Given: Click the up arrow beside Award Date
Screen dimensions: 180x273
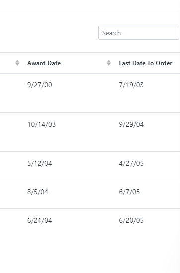Looking at the screenshot, I should [x=17, y=61].
